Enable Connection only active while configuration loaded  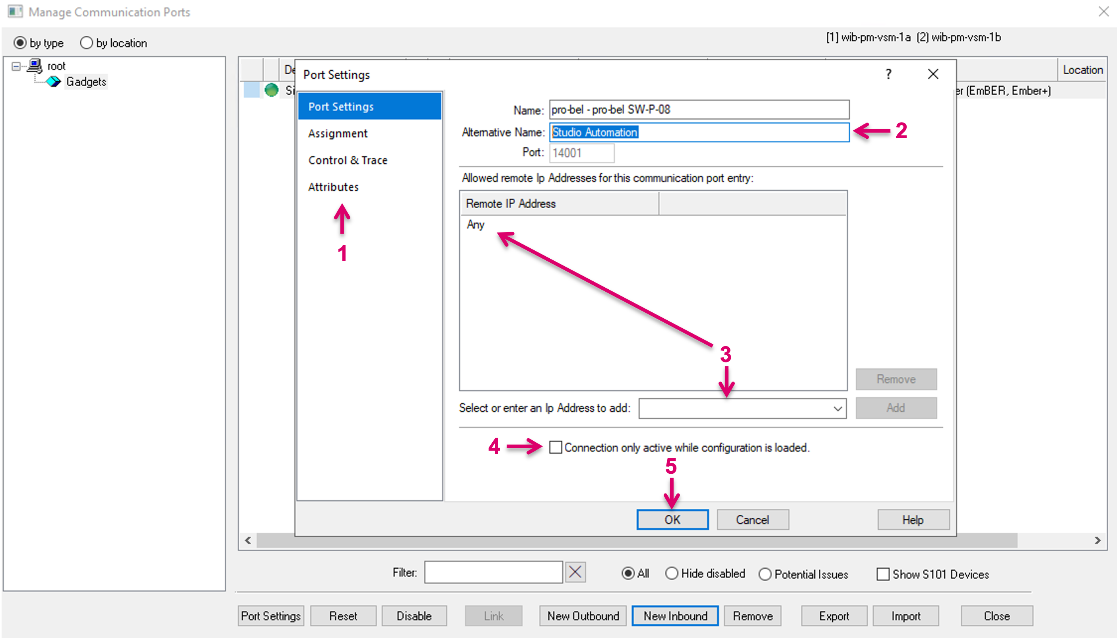click(556, 447)
